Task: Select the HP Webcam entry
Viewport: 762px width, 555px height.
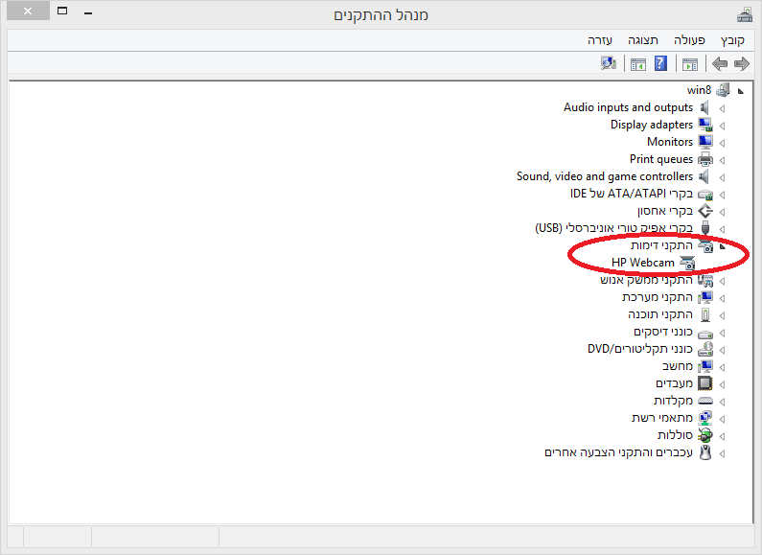Action: point(642,263)
